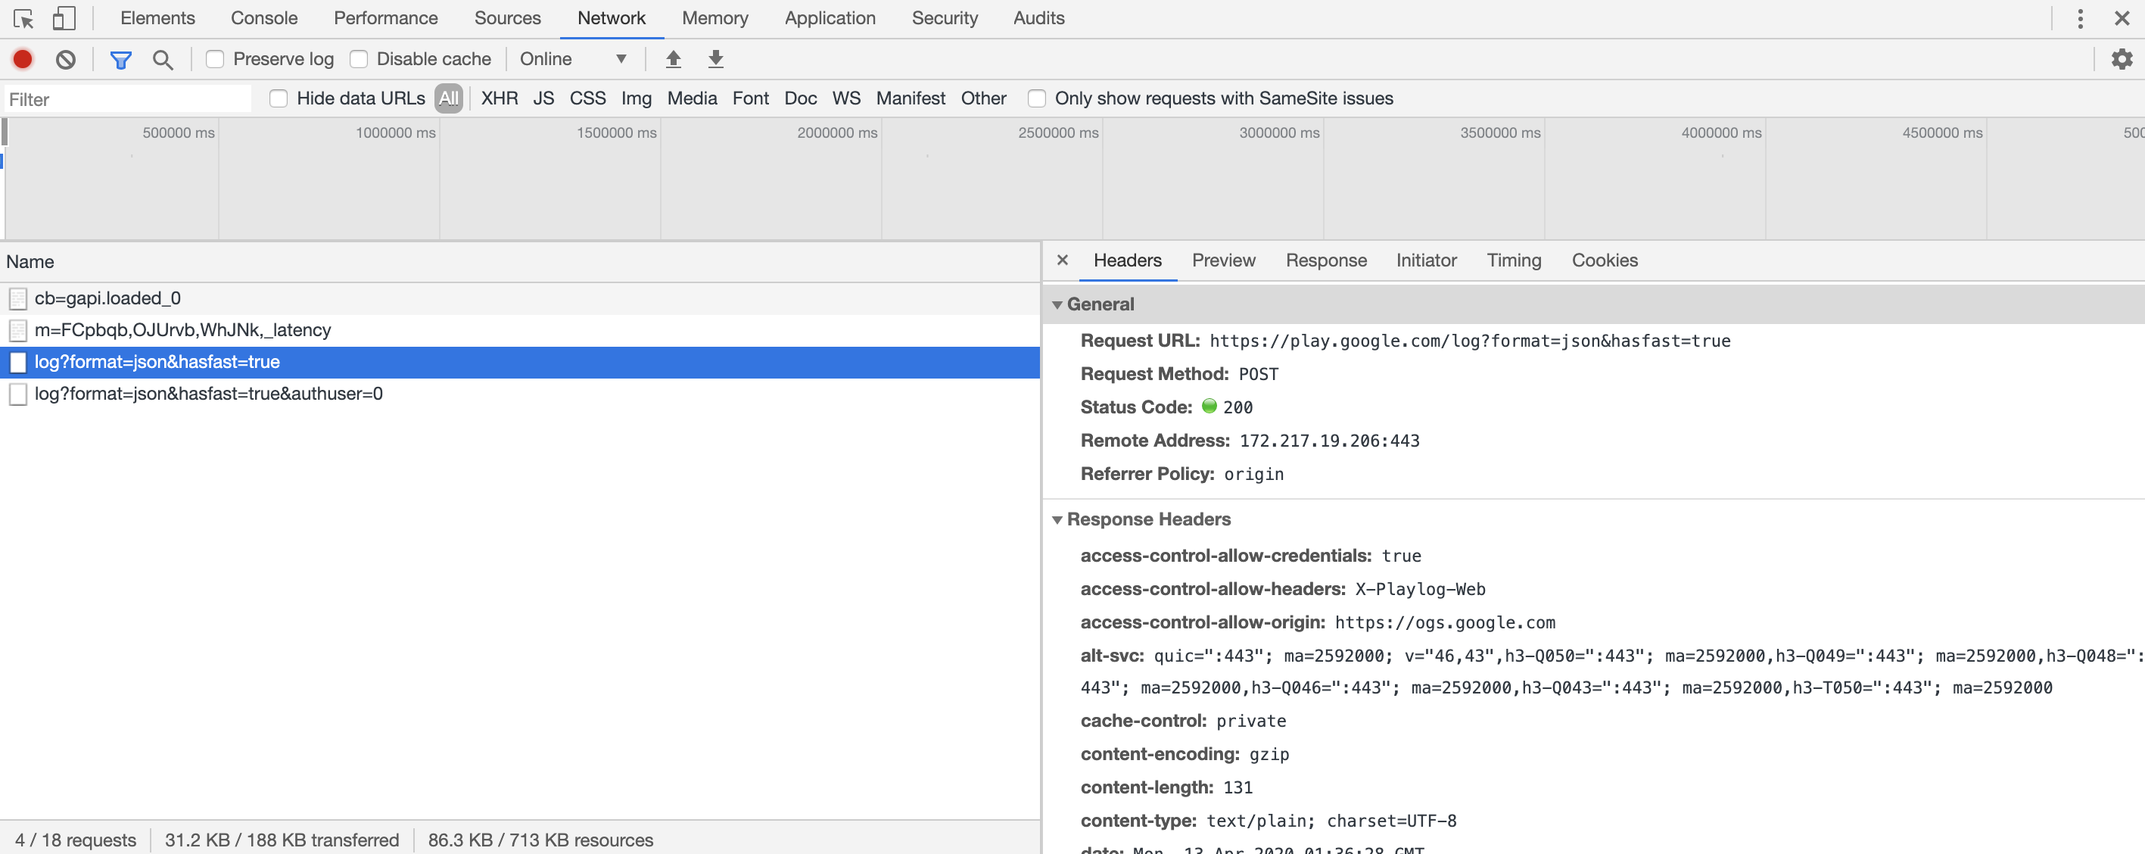Viewport: 2145px width, 854px height.
Task: Close the request details pane
Action: click(x=1063, y=260)
